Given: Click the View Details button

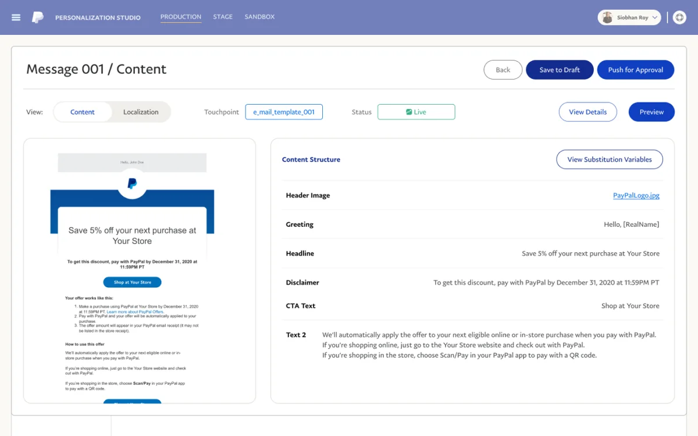Looking at the screenshot, I should pos(588,112).
